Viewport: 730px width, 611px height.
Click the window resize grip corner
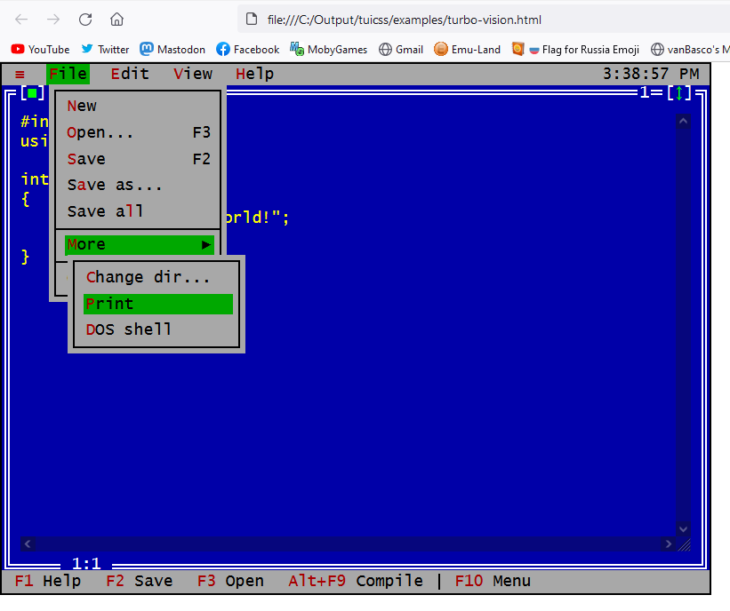click(684, 544)
